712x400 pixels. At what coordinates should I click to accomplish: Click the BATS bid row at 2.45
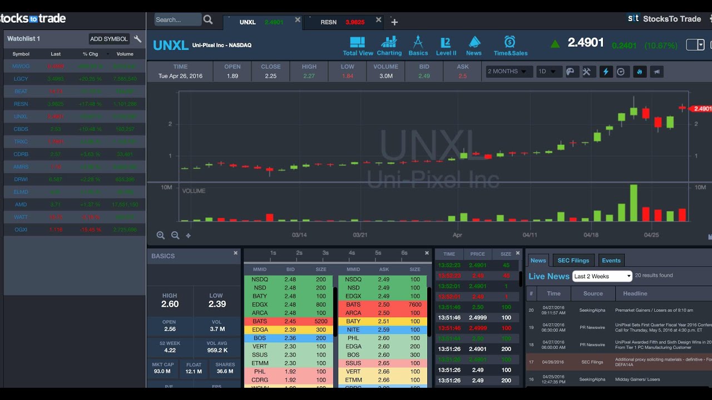288,321
